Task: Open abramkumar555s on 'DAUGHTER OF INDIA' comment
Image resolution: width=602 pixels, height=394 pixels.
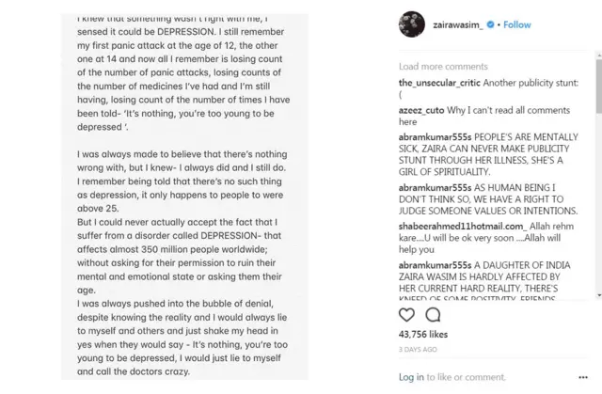Action: (x=442, y=266)
